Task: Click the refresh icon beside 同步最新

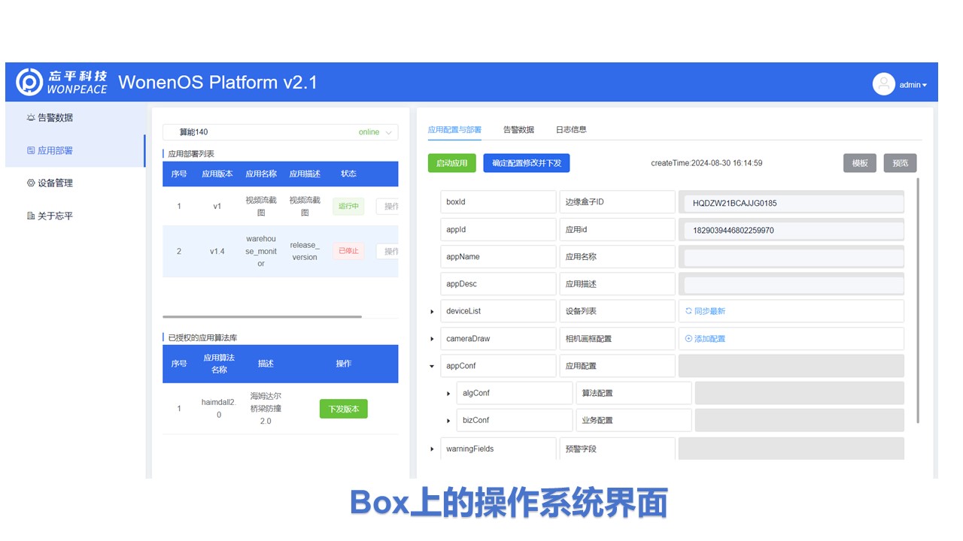Action: pyautogui.click(x=688, y=311)
